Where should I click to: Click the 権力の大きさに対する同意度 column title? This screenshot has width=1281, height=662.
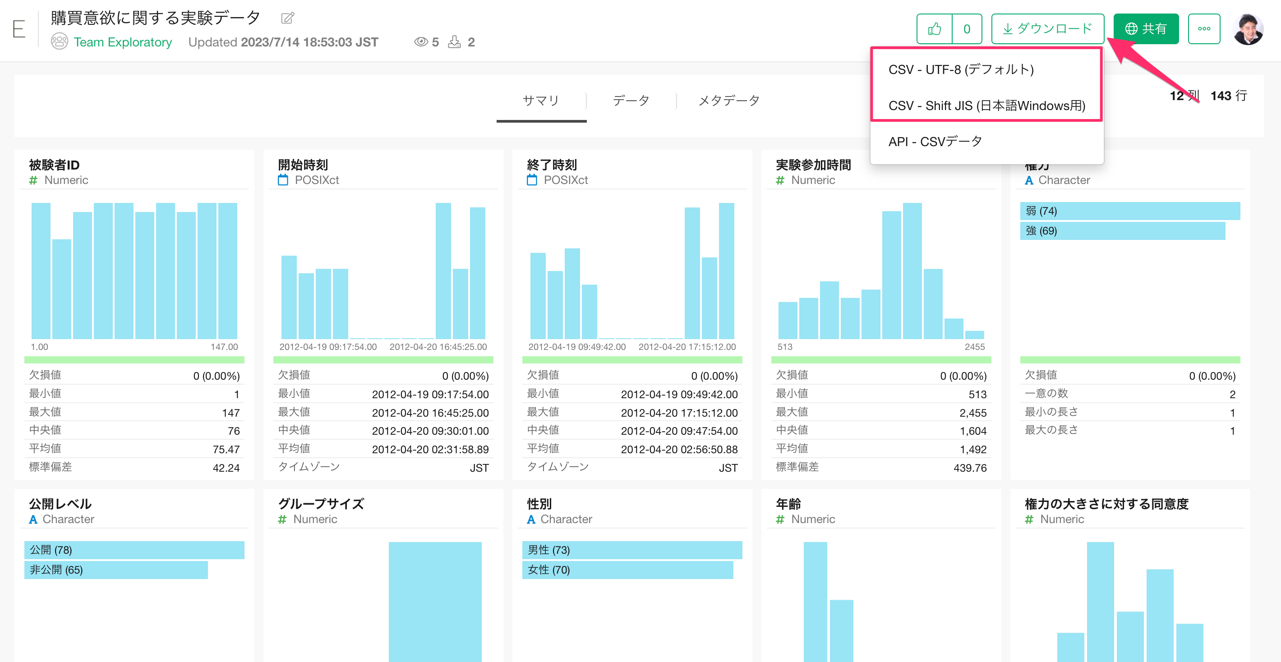point(1106,503)
